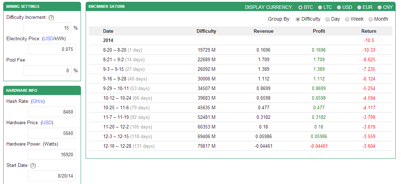The image size is (401, 184).
Task: Select LTC display currency option
Action: pos(320,7)
